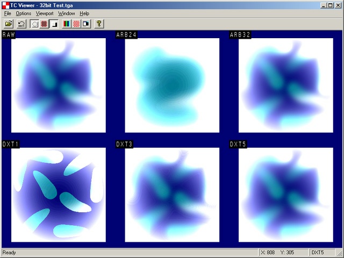The image size is (344, 258).
Task: Toggle the dark red checkerboard background button
Action: click(x=44, y=24)
